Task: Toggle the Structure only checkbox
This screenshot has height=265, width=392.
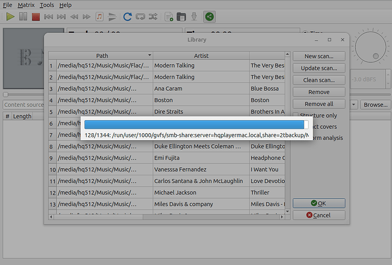Action: click(296, 115)
